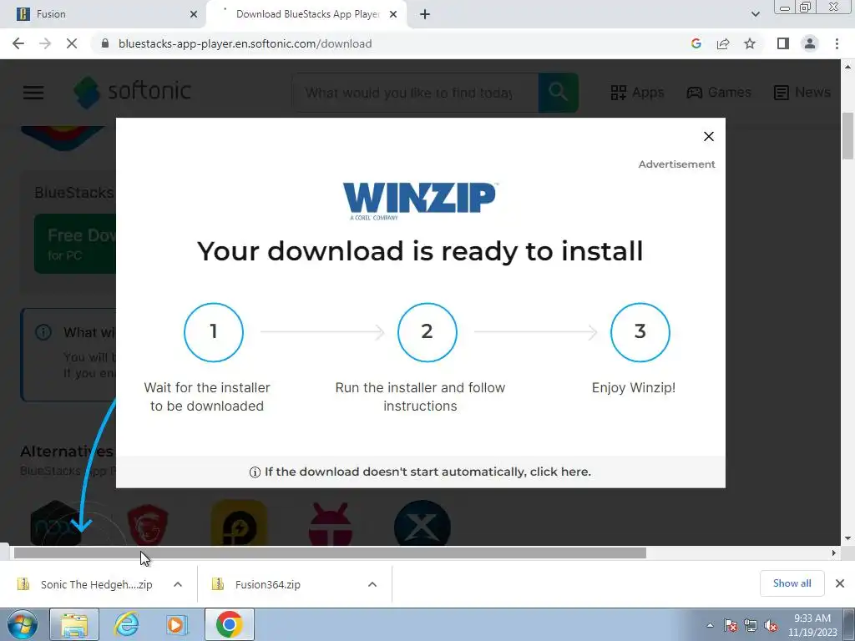Screen dimensions: 855x641
Task: View site information lock icon
Action: [x=105, y=43]
